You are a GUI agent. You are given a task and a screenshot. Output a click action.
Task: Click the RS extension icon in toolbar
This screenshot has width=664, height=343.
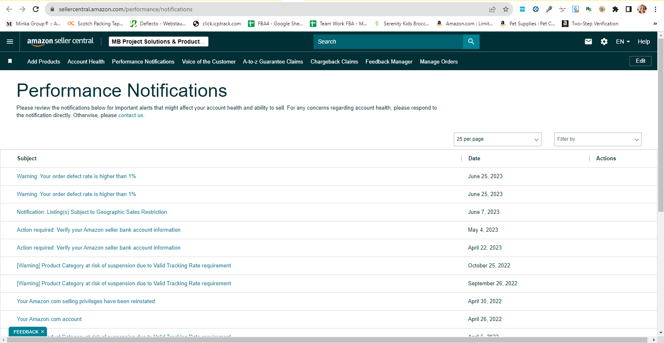[x=589, y=9]
